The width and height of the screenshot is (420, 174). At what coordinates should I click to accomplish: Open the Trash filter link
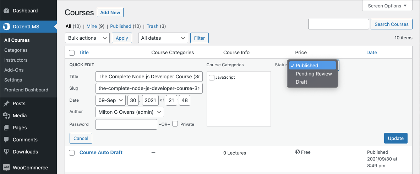click(x=152, y=26)
